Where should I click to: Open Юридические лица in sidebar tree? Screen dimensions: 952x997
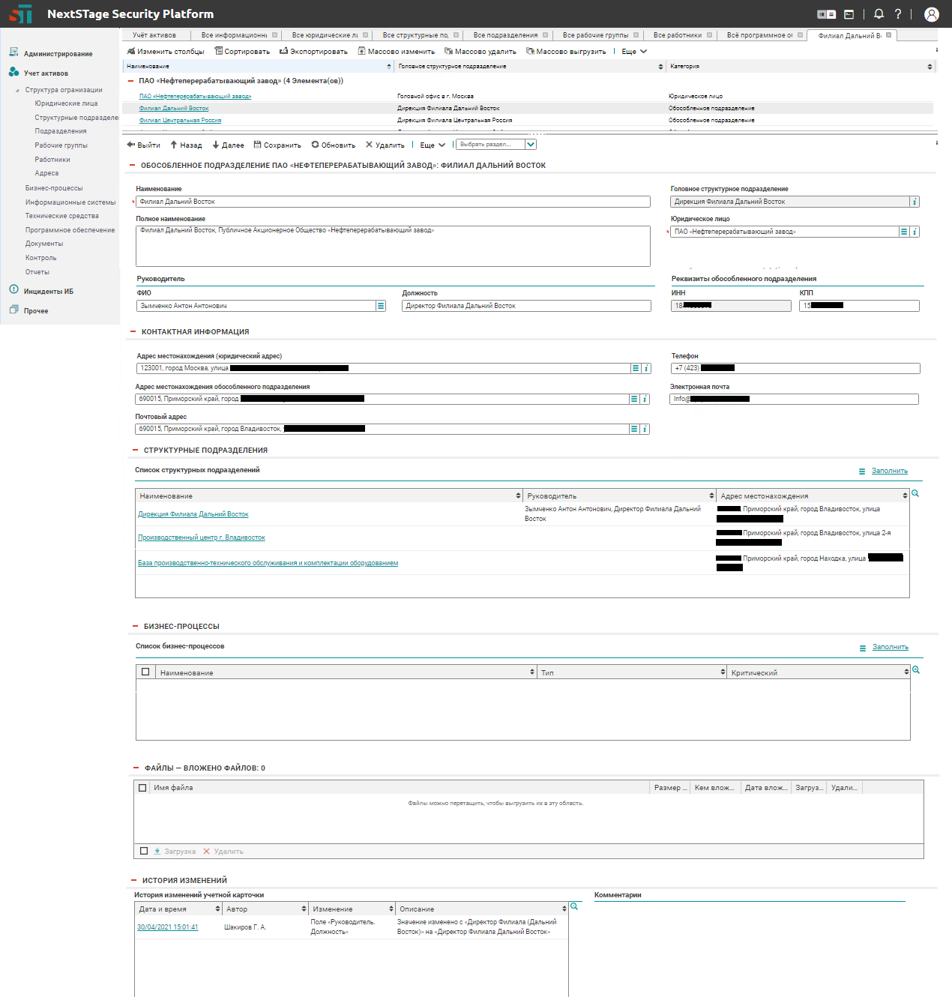[66, 103]
